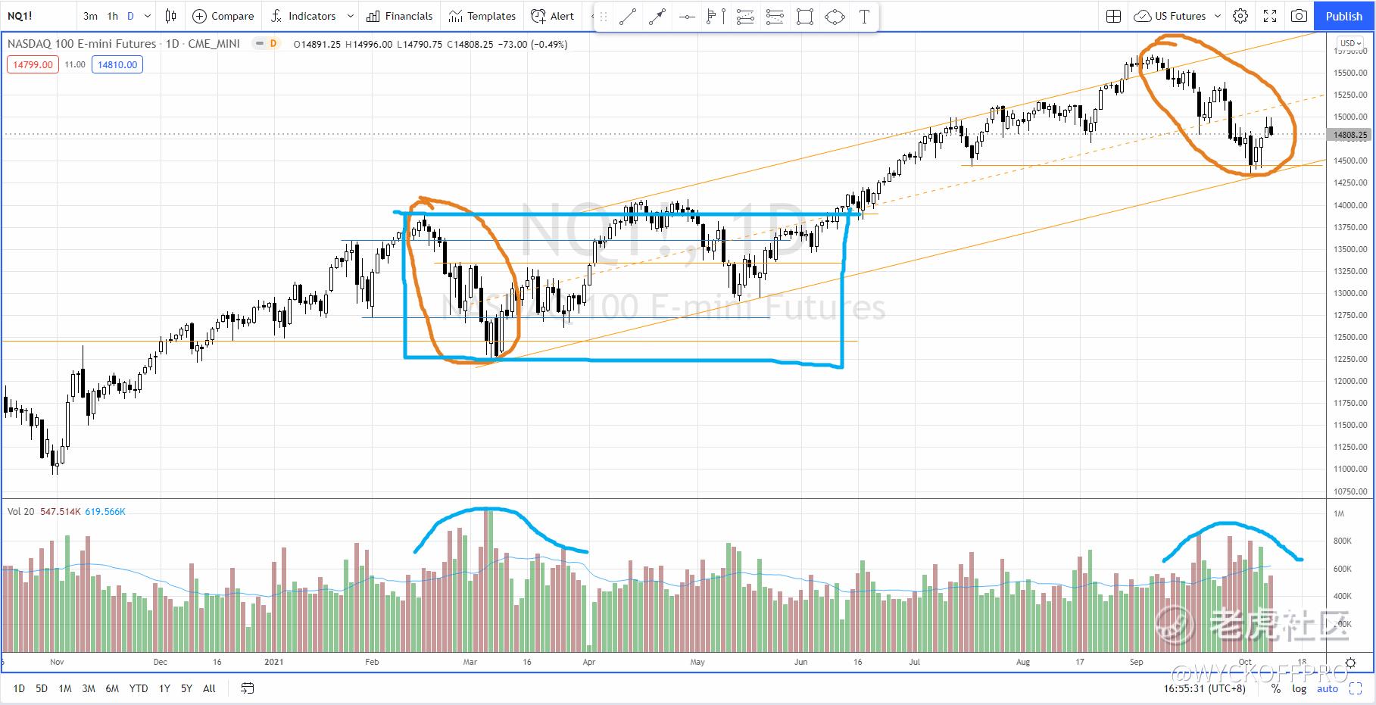Click the 1M volume axis label
This screenshot has width=1376, height=705.
pos(1339,514)
